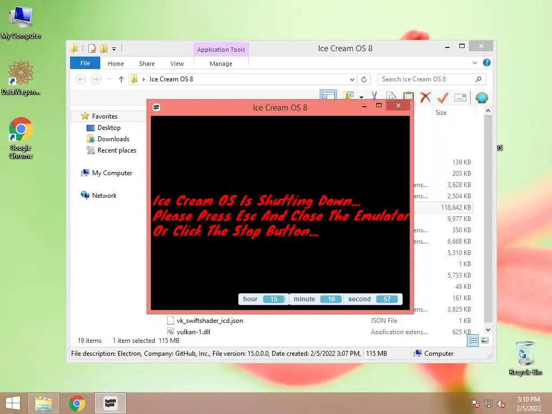Click the Action Center flag tray icon
This screenshot has height=414, width=552.
point(475,404)
